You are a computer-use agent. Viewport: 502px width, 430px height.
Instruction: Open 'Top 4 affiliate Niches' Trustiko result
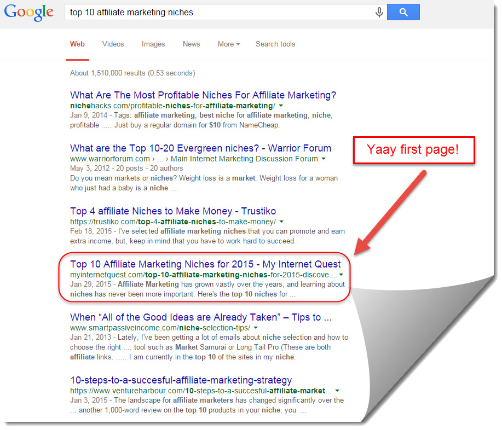(173, 211)
